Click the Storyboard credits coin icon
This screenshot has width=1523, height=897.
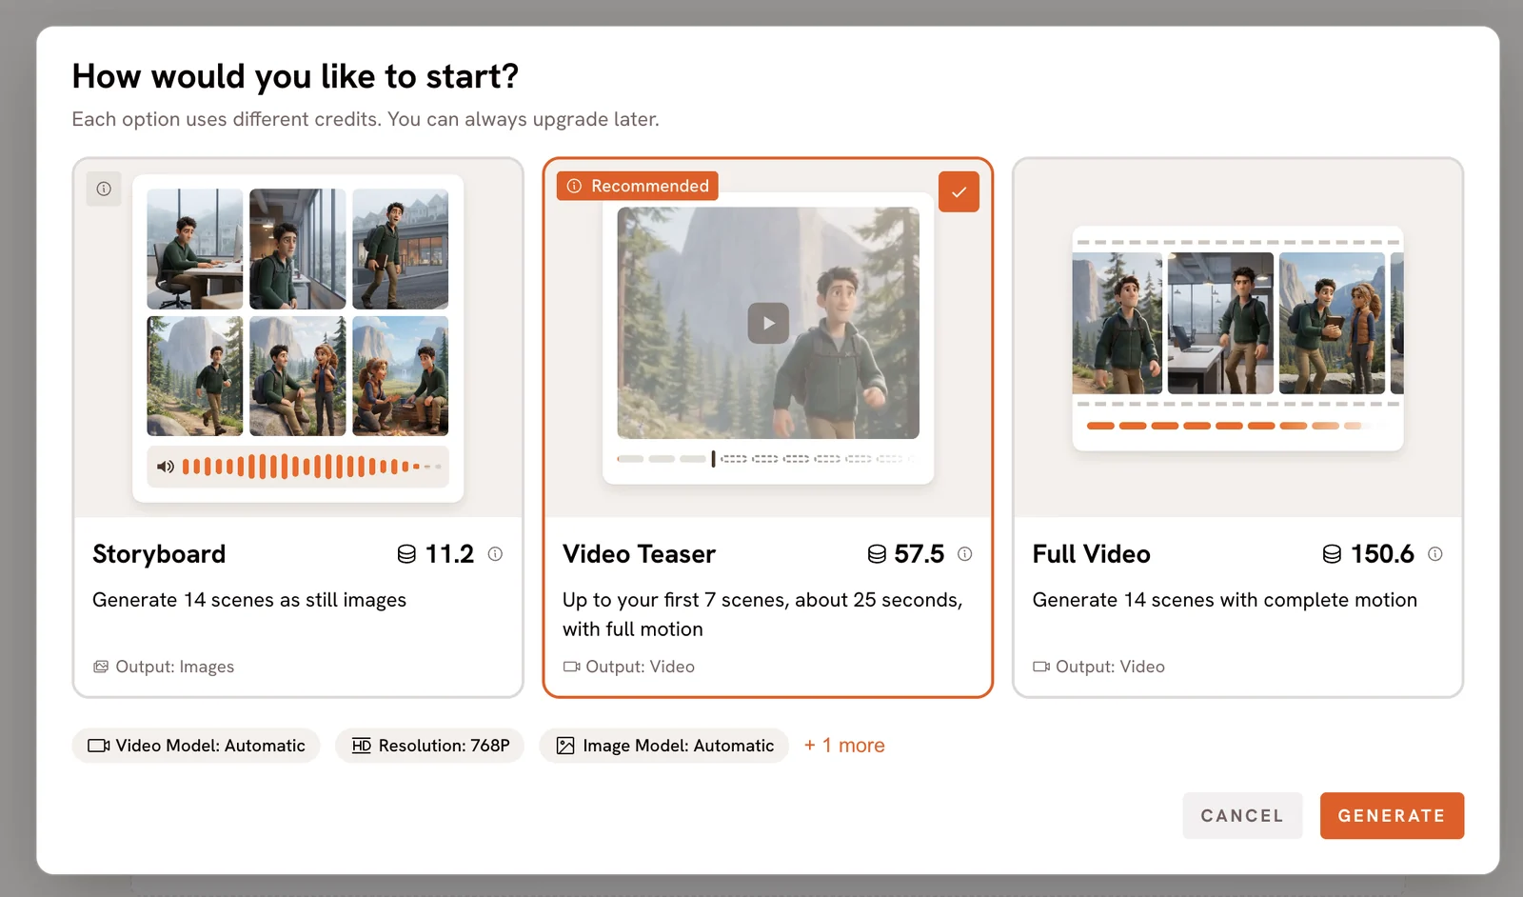pyautogui.click(x=406, y=554)
